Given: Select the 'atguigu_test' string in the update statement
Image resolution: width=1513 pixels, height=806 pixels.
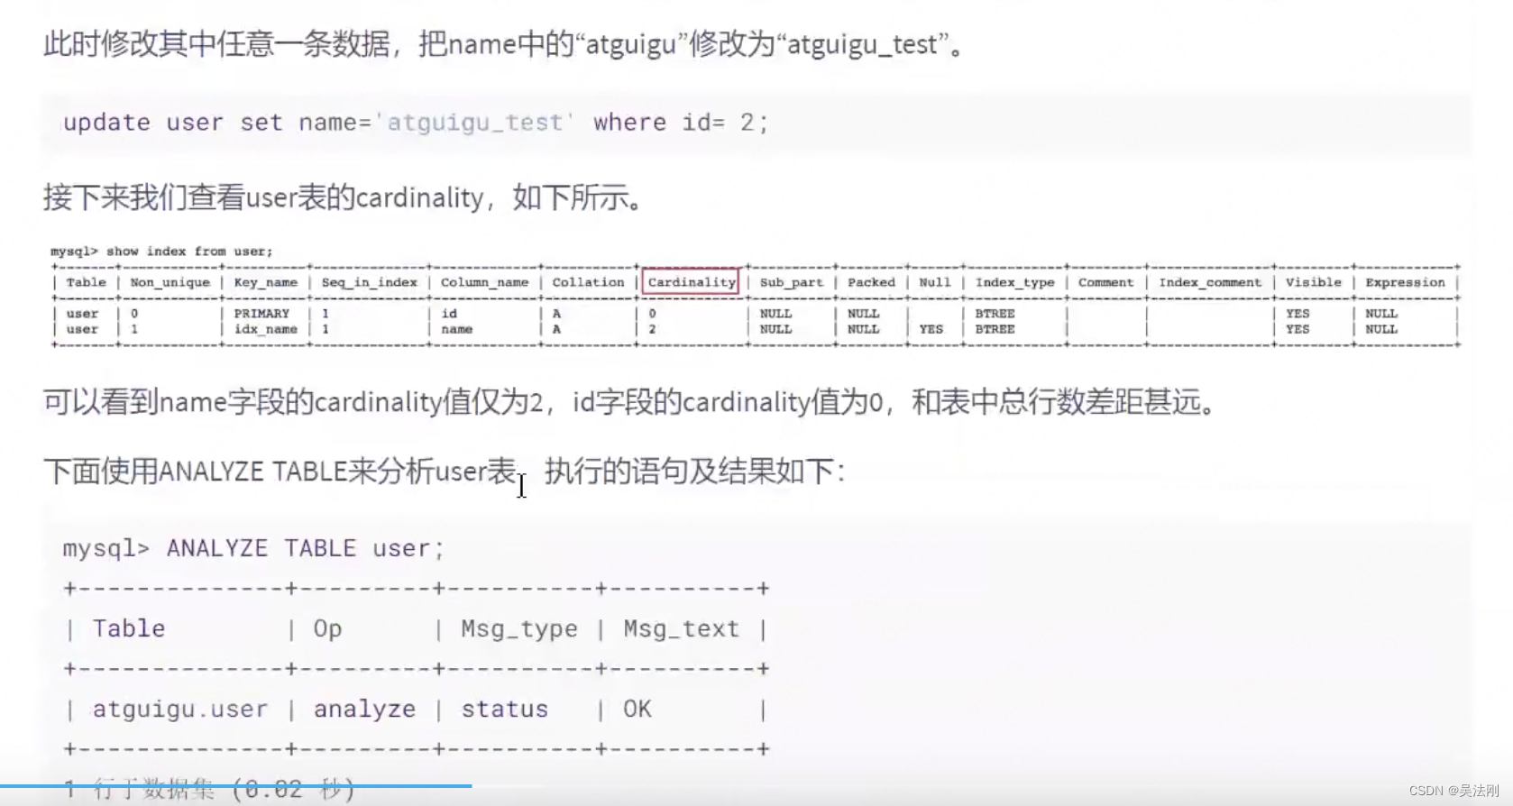Looking at the screenshot, I should click(475, 123).
